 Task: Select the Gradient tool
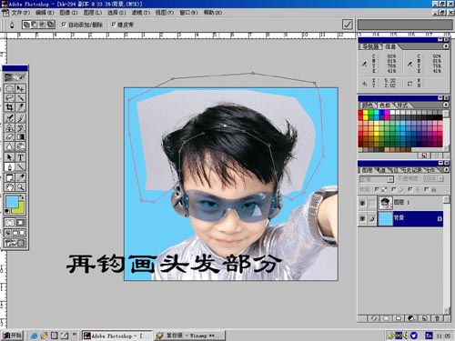click(x=20, y=137)
